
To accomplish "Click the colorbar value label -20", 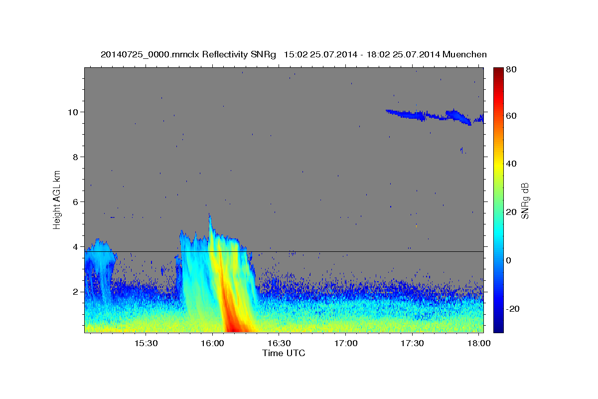I will click(x=513, y=309).
